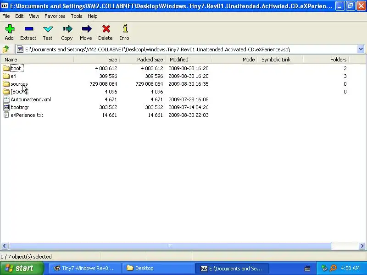The image size is (367, 275).
Task: Click the 7z icon in title bar
Action: 5,5
